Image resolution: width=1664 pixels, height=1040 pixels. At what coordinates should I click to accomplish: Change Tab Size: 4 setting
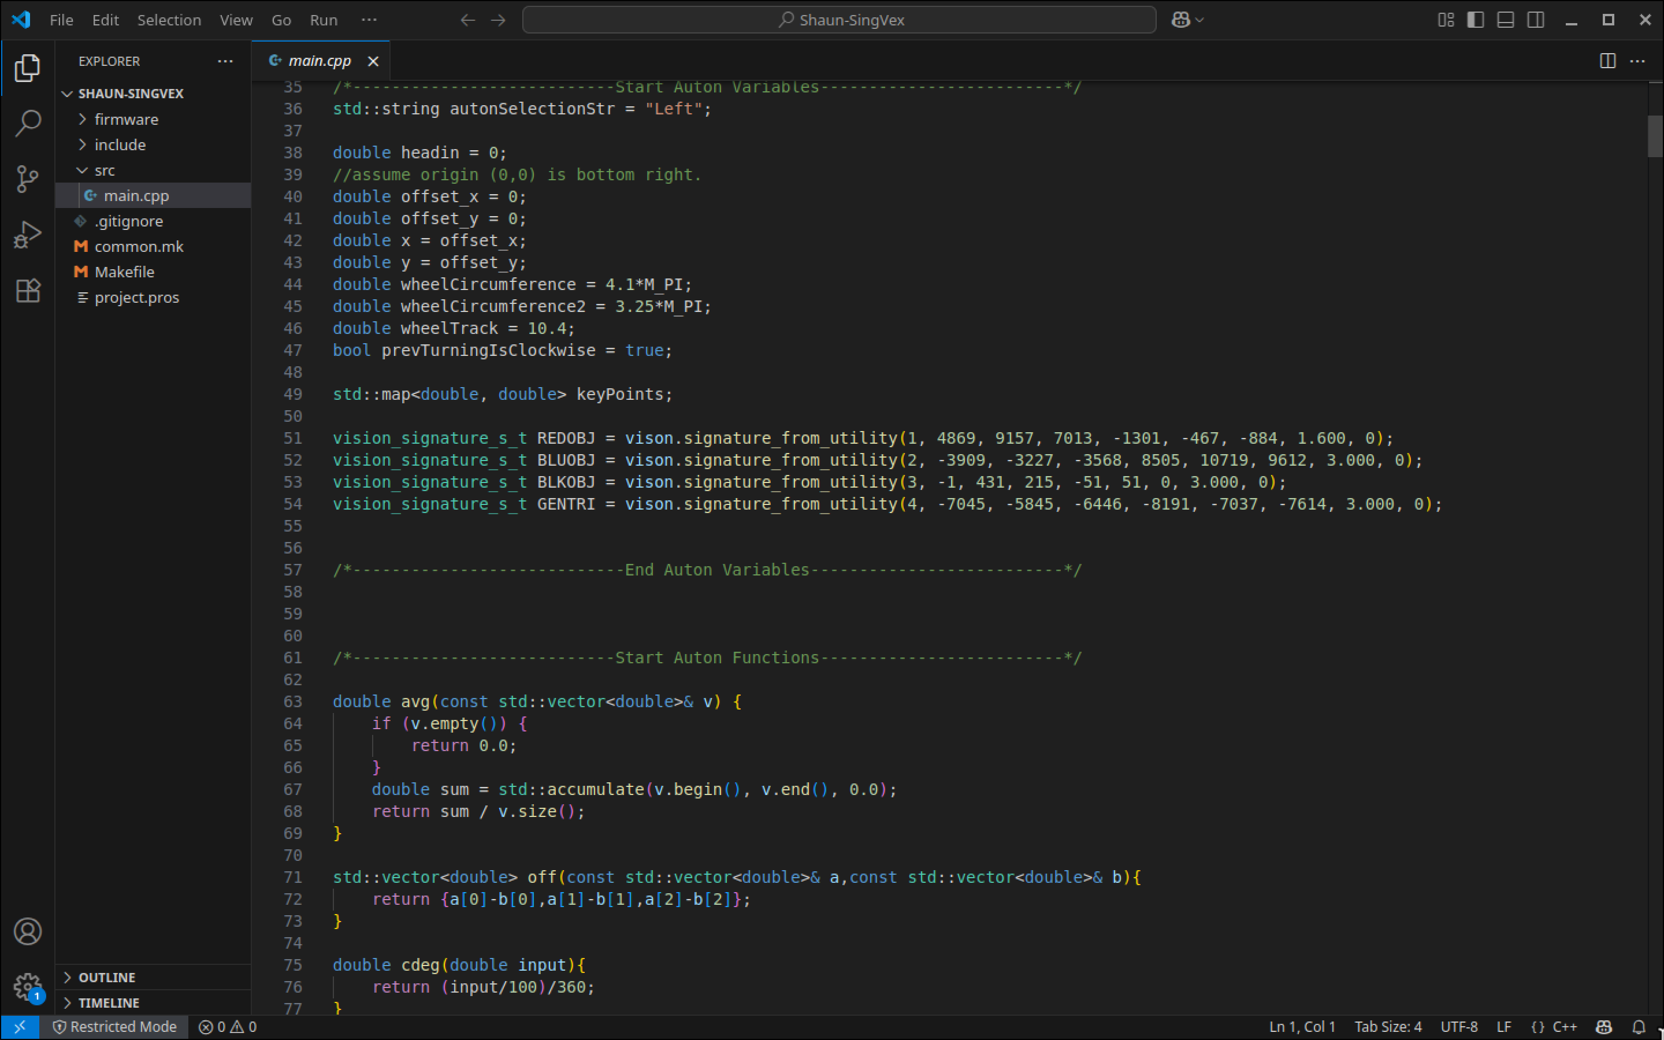[x=1388, y=1027]
